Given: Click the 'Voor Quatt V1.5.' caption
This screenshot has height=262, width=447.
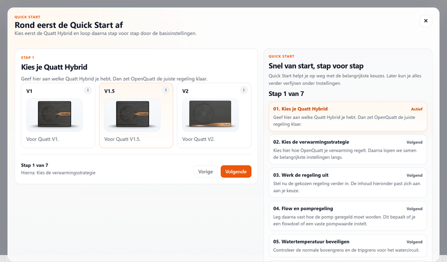Looking at the screenshot, I should click(x=122, y=139).
